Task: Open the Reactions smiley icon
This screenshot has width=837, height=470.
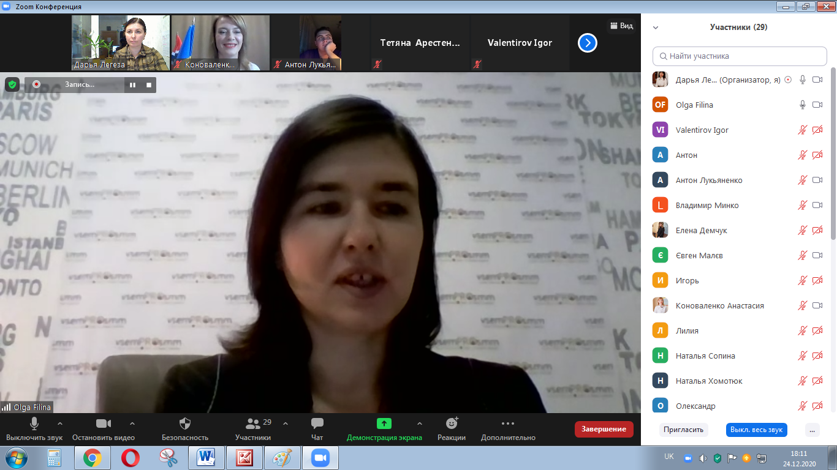Action: coord(452,423)
